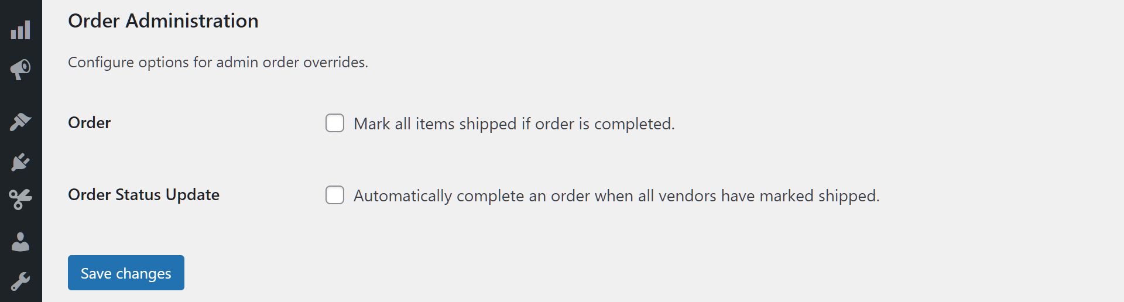Image resolution: width=1124 pixels, height=302 pixels.
Task: Enable the mark all items shipped checkbox
Action: [335, 123]
